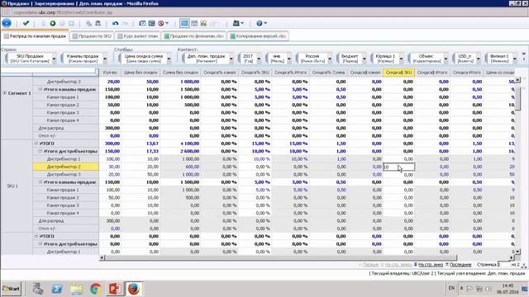The width and height of the screenshot is (529, 297).
Task: Click the active cell editor containing 10
Action: pyautogui.click(x=398, y=167)
